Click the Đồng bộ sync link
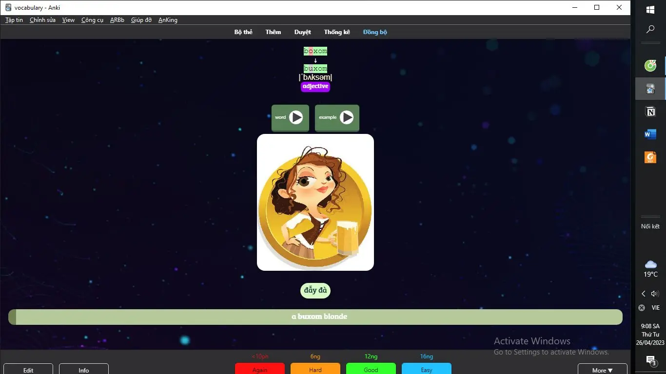Viewport: 666px width, 374px height. pos(375,32)
